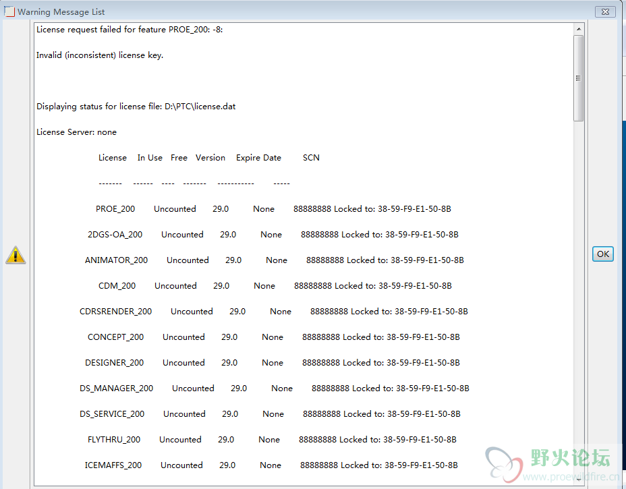Click the vertical scrollbar thumb

click(x=579, y=78)
